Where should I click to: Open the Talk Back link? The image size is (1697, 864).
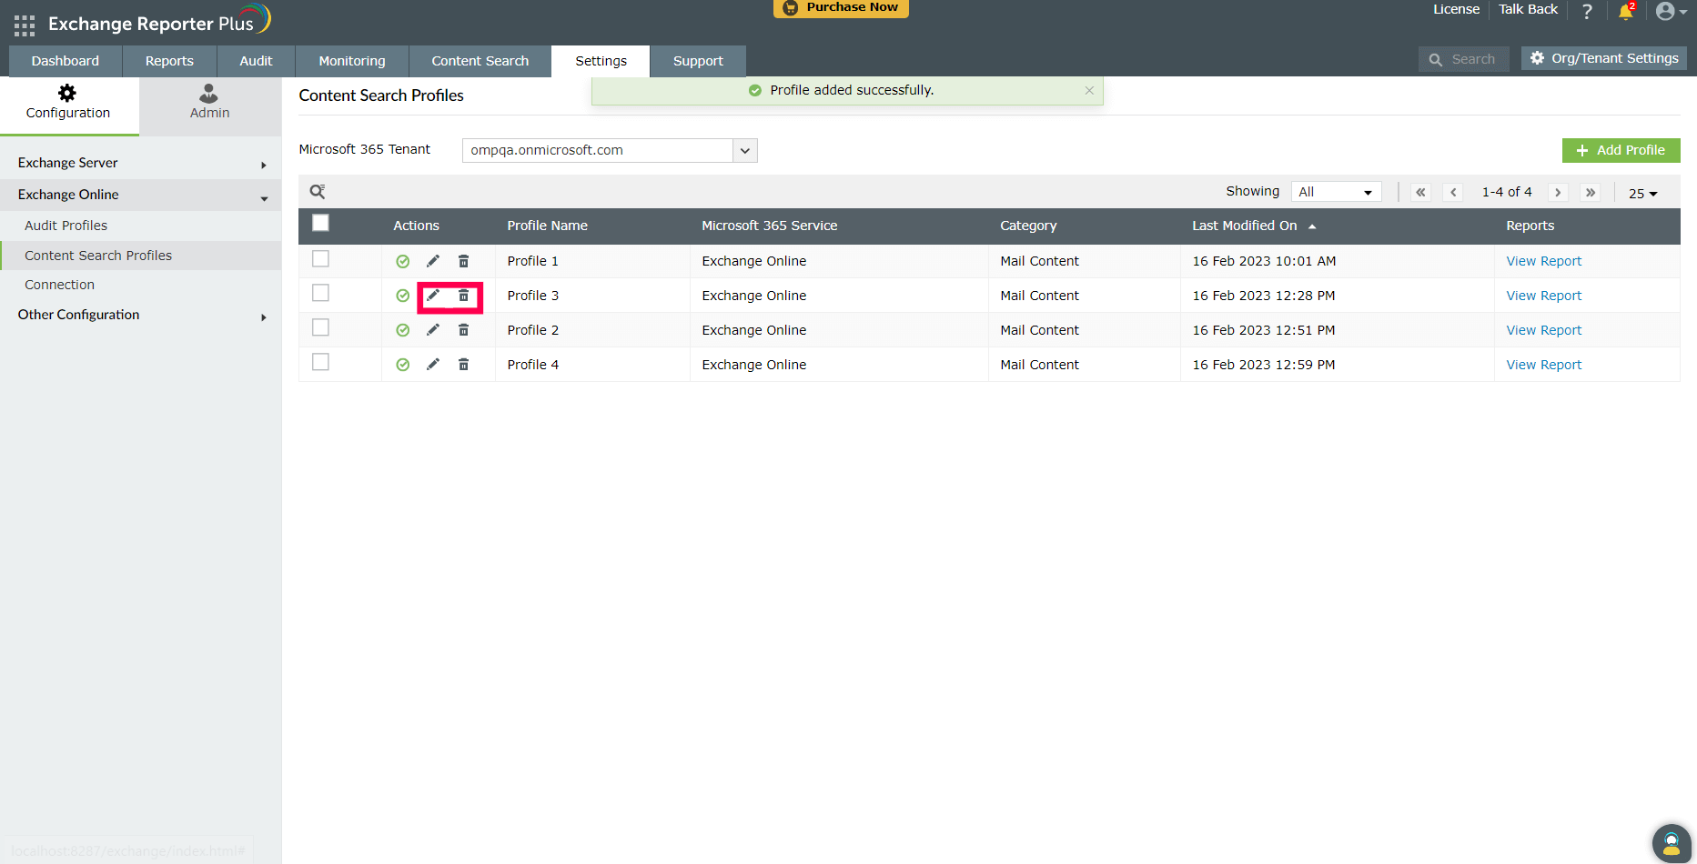[1528, 9]
